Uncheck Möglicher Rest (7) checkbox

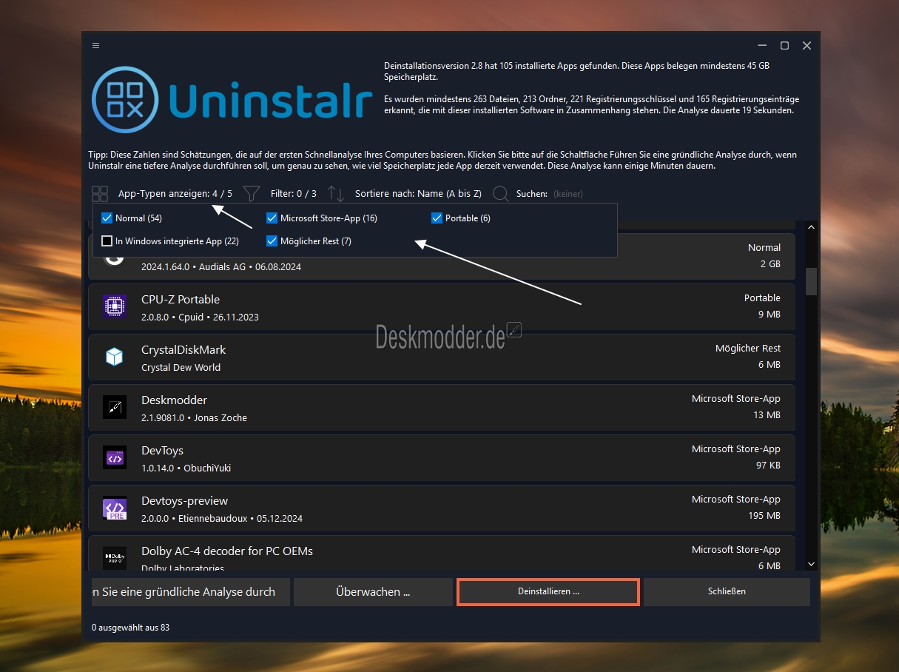pos(272,241)
